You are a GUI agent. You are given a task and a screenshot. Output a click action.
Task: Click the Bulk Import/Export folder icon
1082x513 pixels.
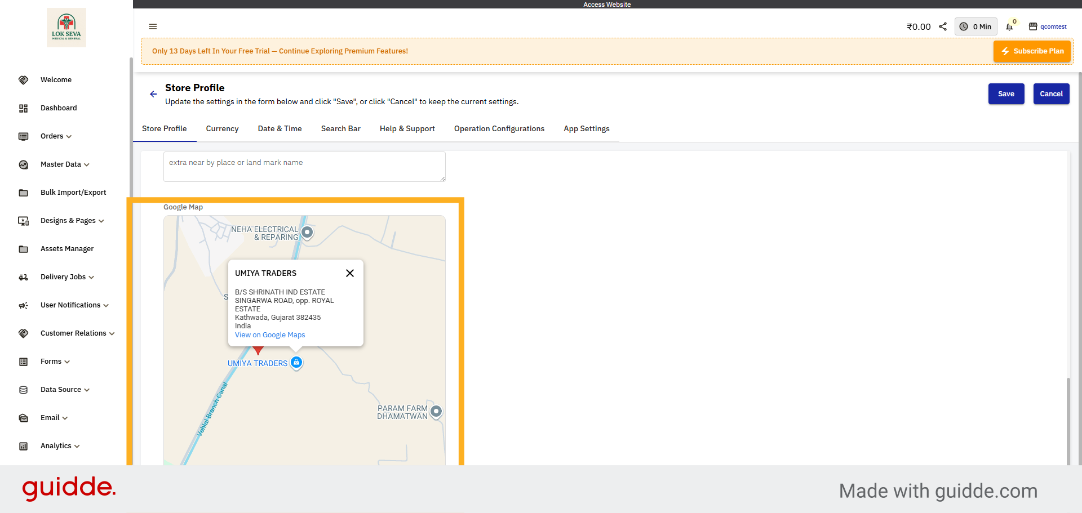(x=23, y=193)
